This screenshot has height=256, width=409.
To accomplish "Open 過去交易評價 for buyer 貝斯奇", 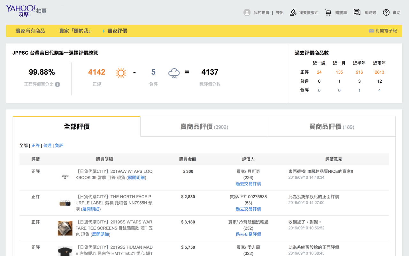I will (248, 184).
